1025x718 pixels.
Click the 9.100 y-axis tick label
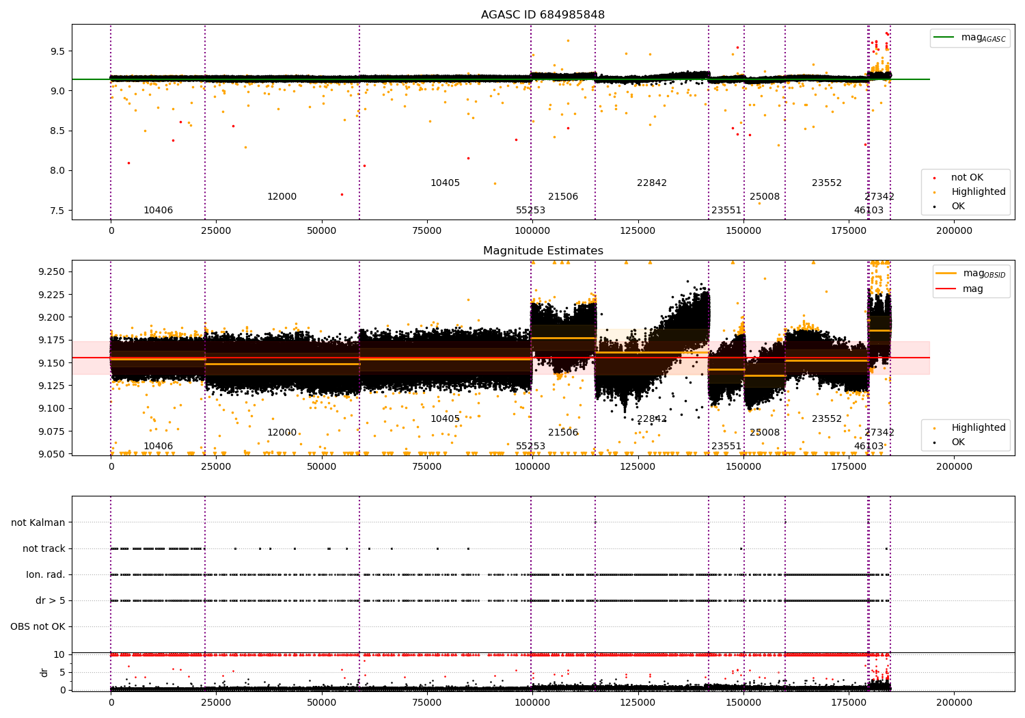click(x=52, y=409)
